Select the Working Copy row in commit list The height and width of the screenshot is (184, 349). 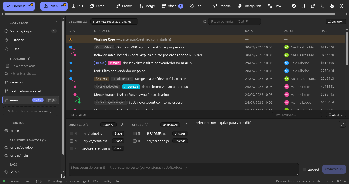[205, 39]
